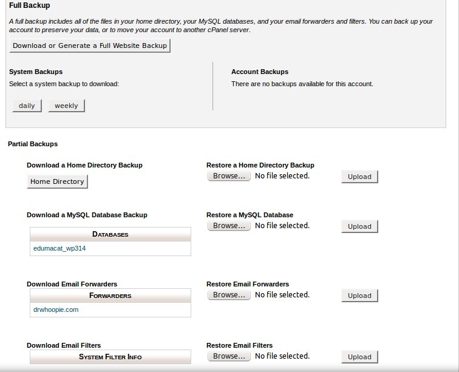Click the Databases table header
This screenshot has height=372, width=459.
[x=110, y=234]
